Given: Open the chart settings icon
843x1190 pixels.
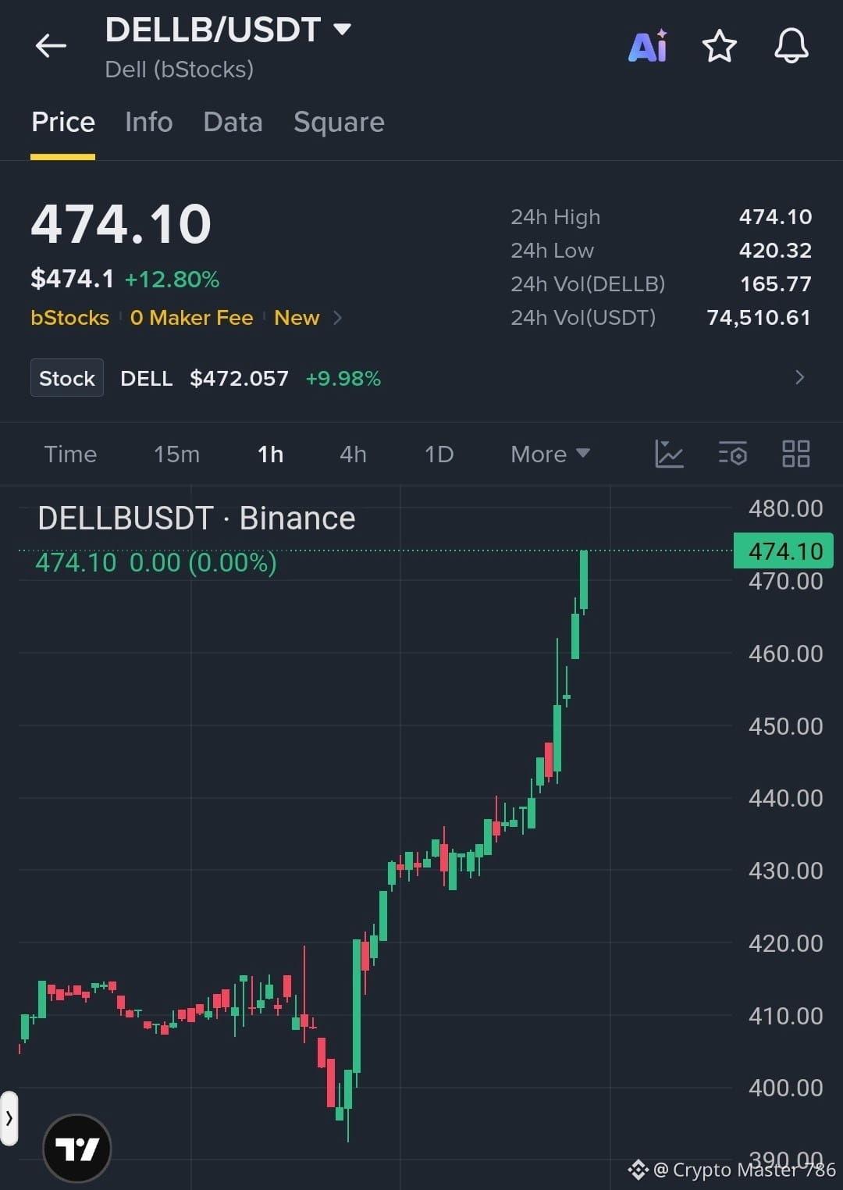Looking at the screenshot, I should [732, 454].
